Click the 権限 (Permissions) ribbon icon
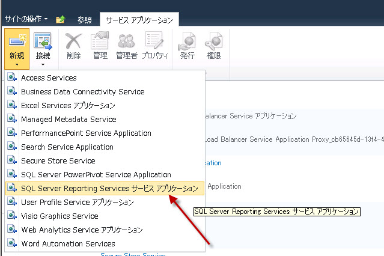 click(214, 41)
